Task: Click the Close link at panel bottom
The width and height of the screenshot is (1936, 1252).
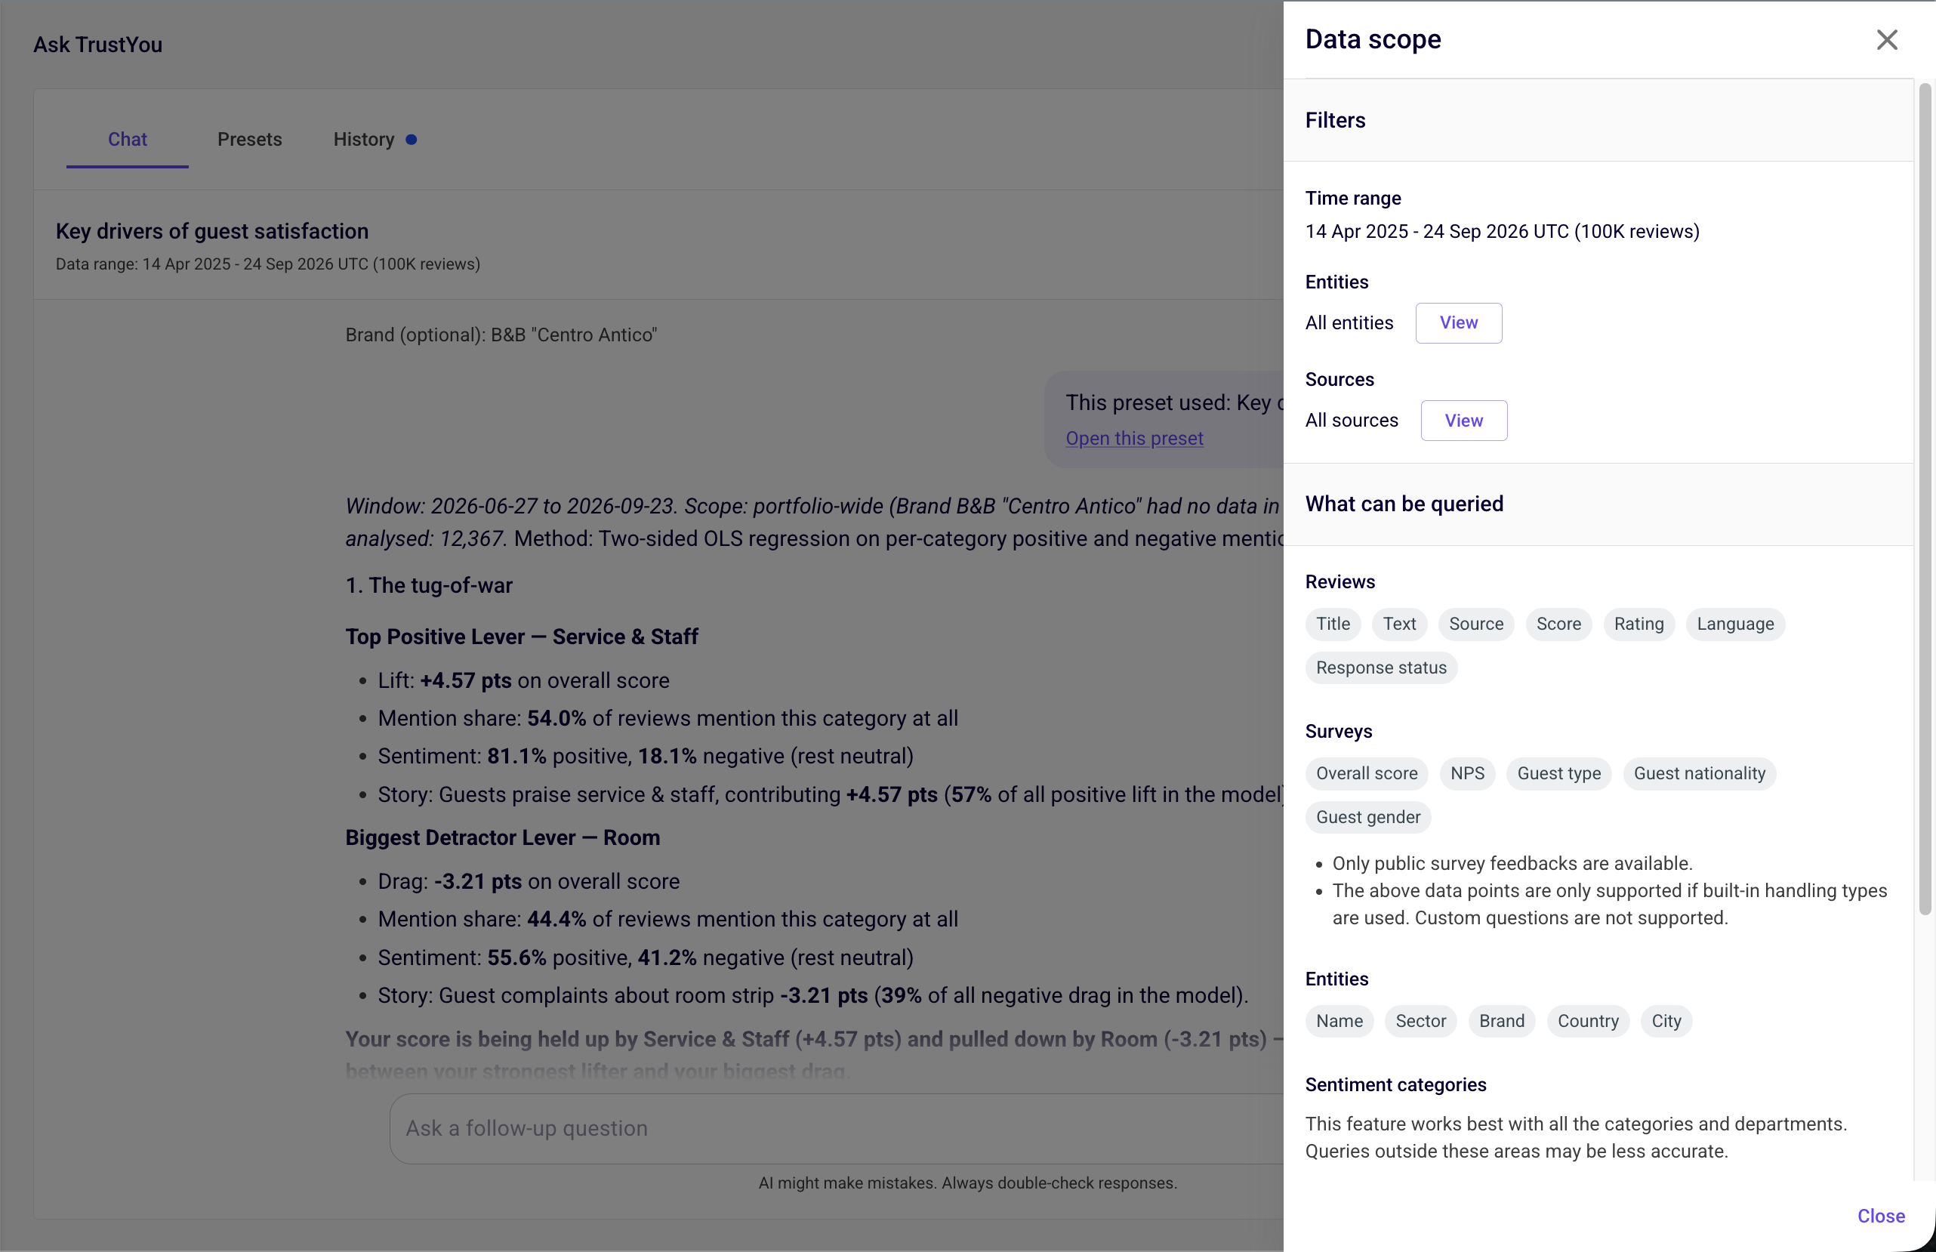Action: tap(1881, 1216)
